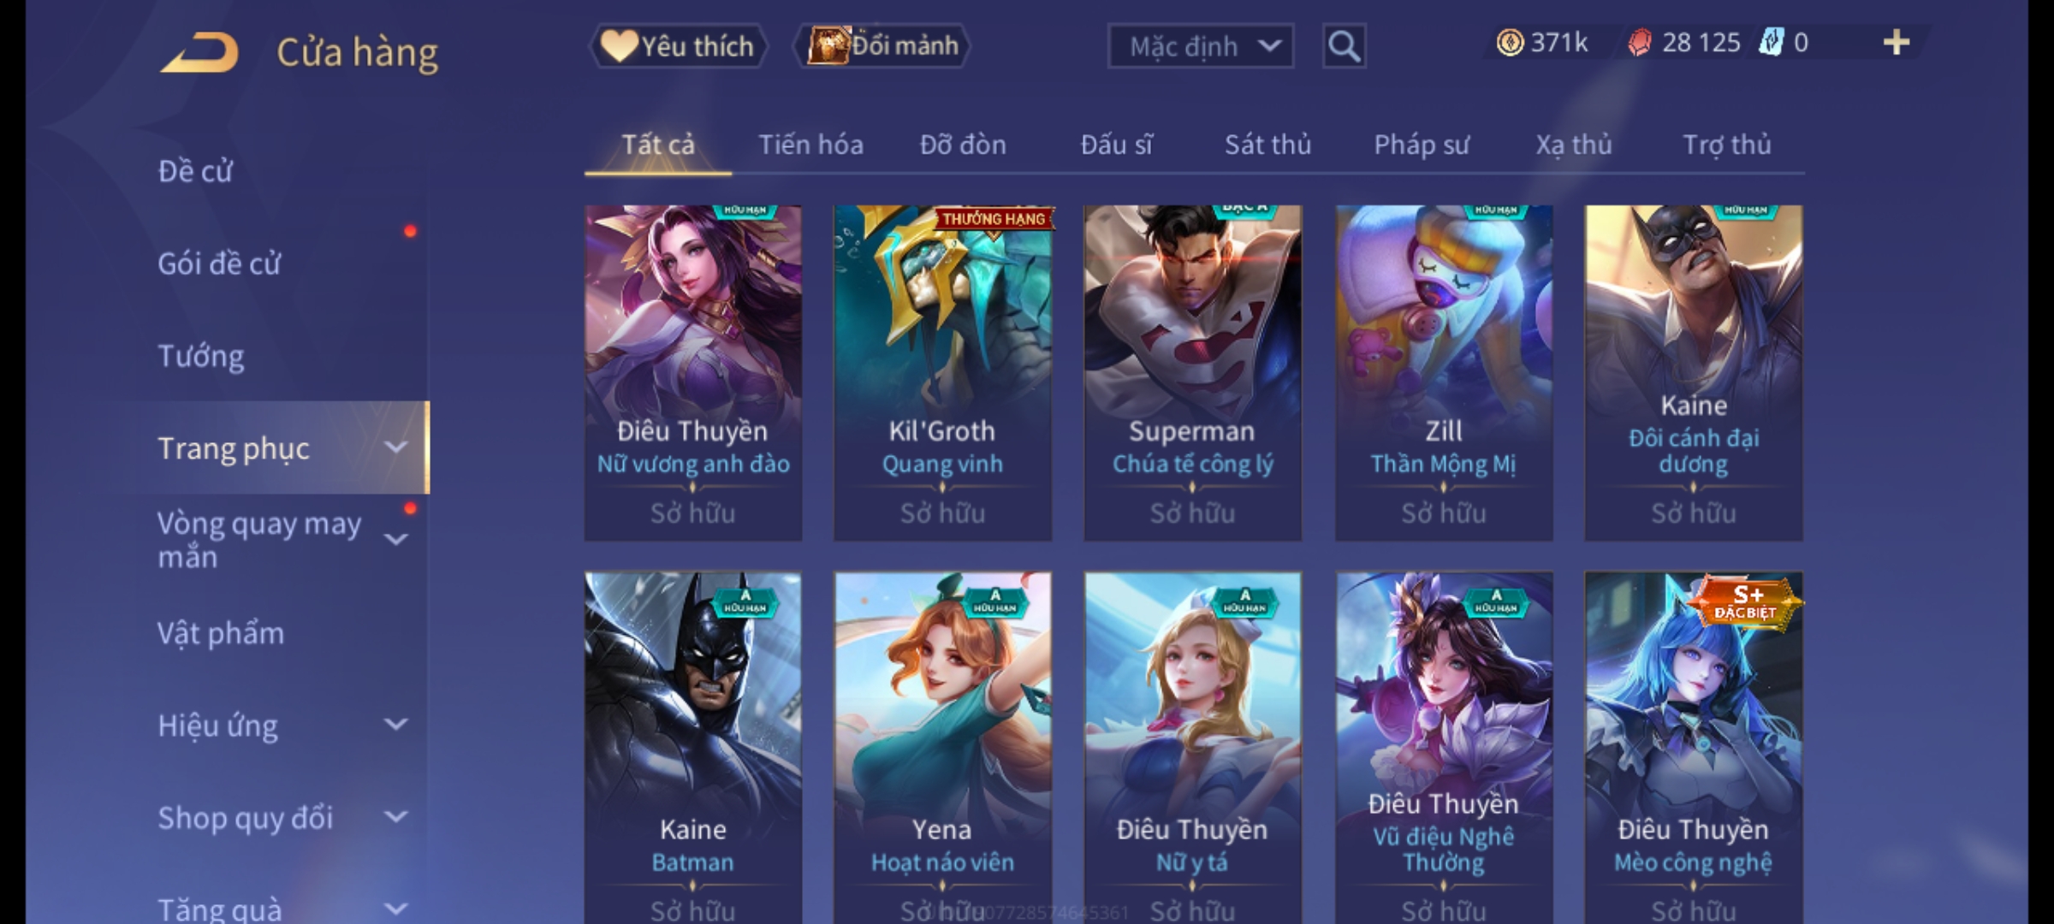Open the search magnifier icon
The width and height of the screenshot is (2054, 924).
tap(1344, 46)
